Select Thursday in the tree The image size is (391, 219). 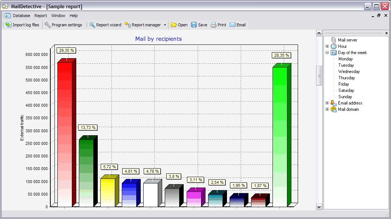coord(347,78)
